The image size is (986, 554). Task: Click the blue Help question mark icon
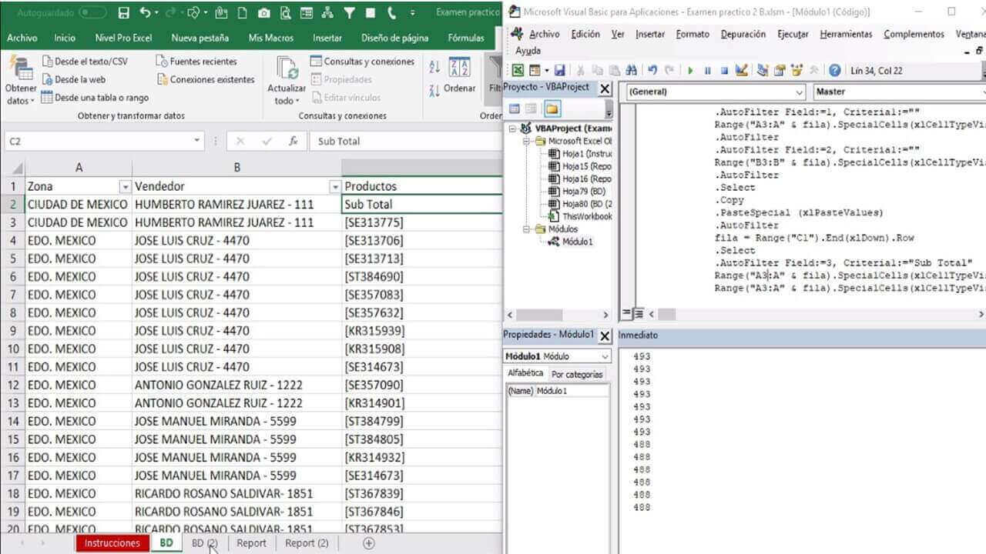[x=835, y=70]
